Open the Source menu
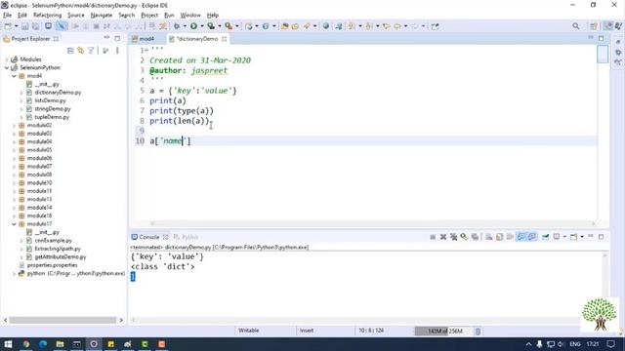625x351 pixels. (x=76, y=16)
